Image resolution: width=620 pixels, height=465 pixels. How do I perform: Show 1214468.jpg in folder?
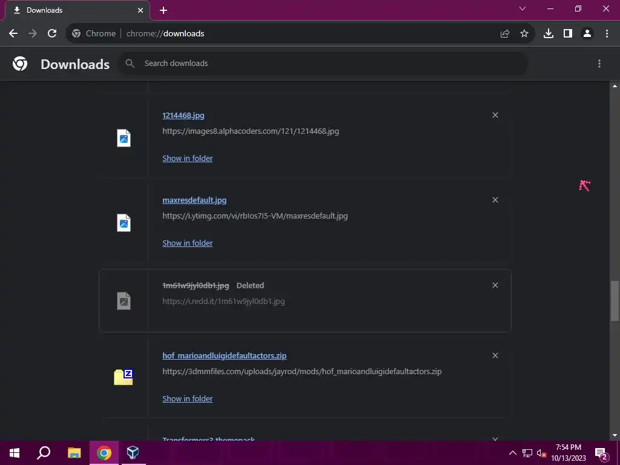coord(188,158)
